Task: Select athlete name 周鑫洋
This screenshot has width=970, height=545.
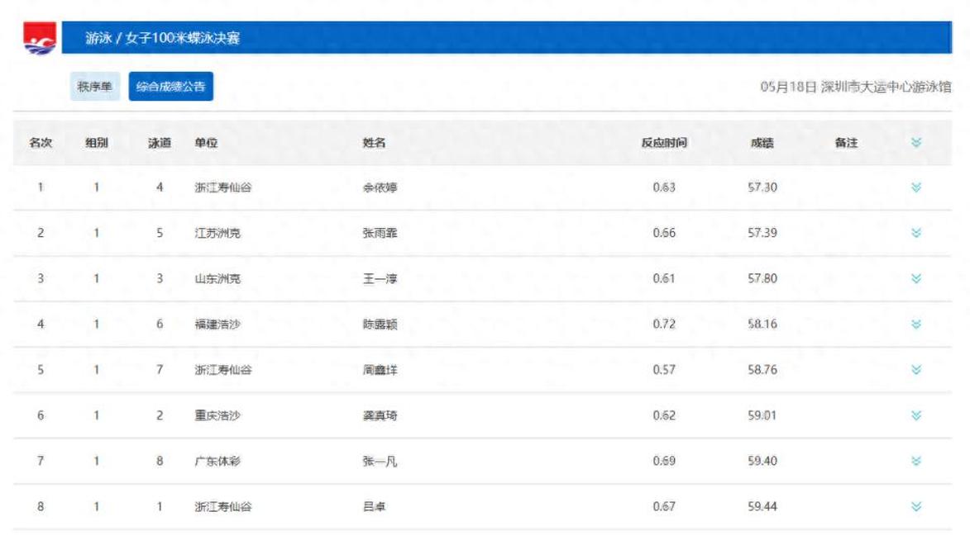Action: coord(380,369)
